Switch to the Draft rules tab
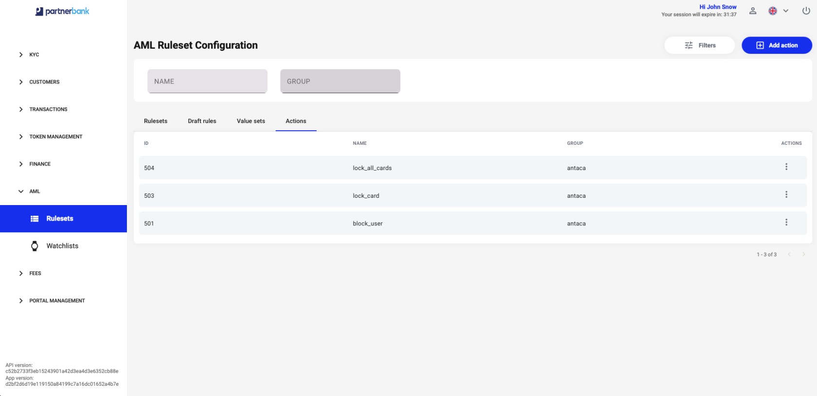 (x=202, y=121)
